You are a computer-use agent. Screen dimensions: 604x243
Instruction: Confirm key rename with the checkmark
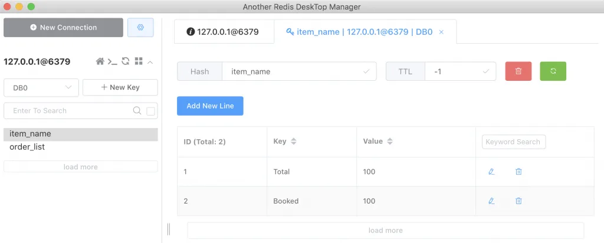pos(366,71)
